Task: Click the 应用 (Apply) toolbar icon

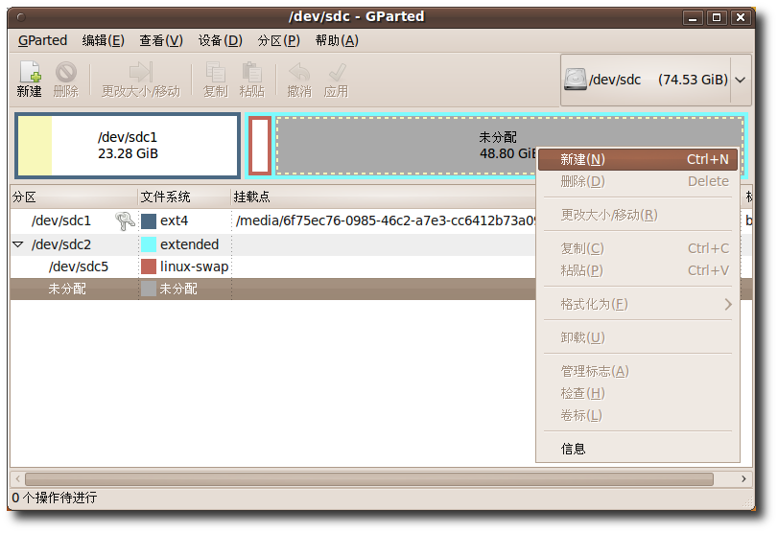Action: [336, 80]
